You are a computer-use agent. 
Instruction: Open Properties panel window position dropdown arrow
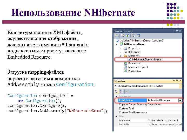point(174,81)
